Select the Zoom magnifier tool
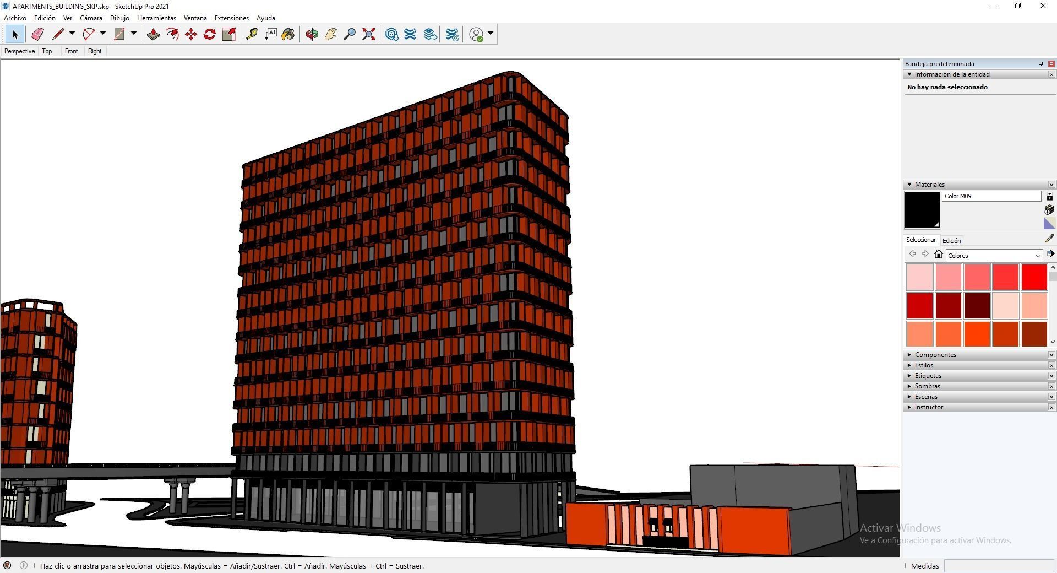 tap(350, 34)
